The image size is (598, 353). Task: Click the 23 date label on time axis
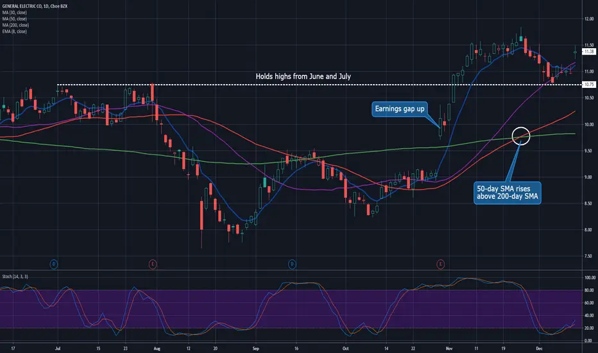[126, 349]
